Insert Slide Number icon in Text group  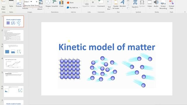tap(128, 5)
